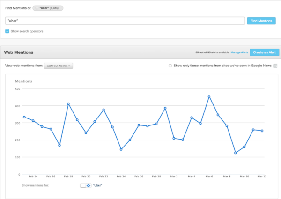281x199 pixels.
Task: Click the first data point near Feb 13
Action: (24, 117)
